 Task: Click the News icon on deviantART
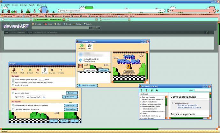pos(64,24)
